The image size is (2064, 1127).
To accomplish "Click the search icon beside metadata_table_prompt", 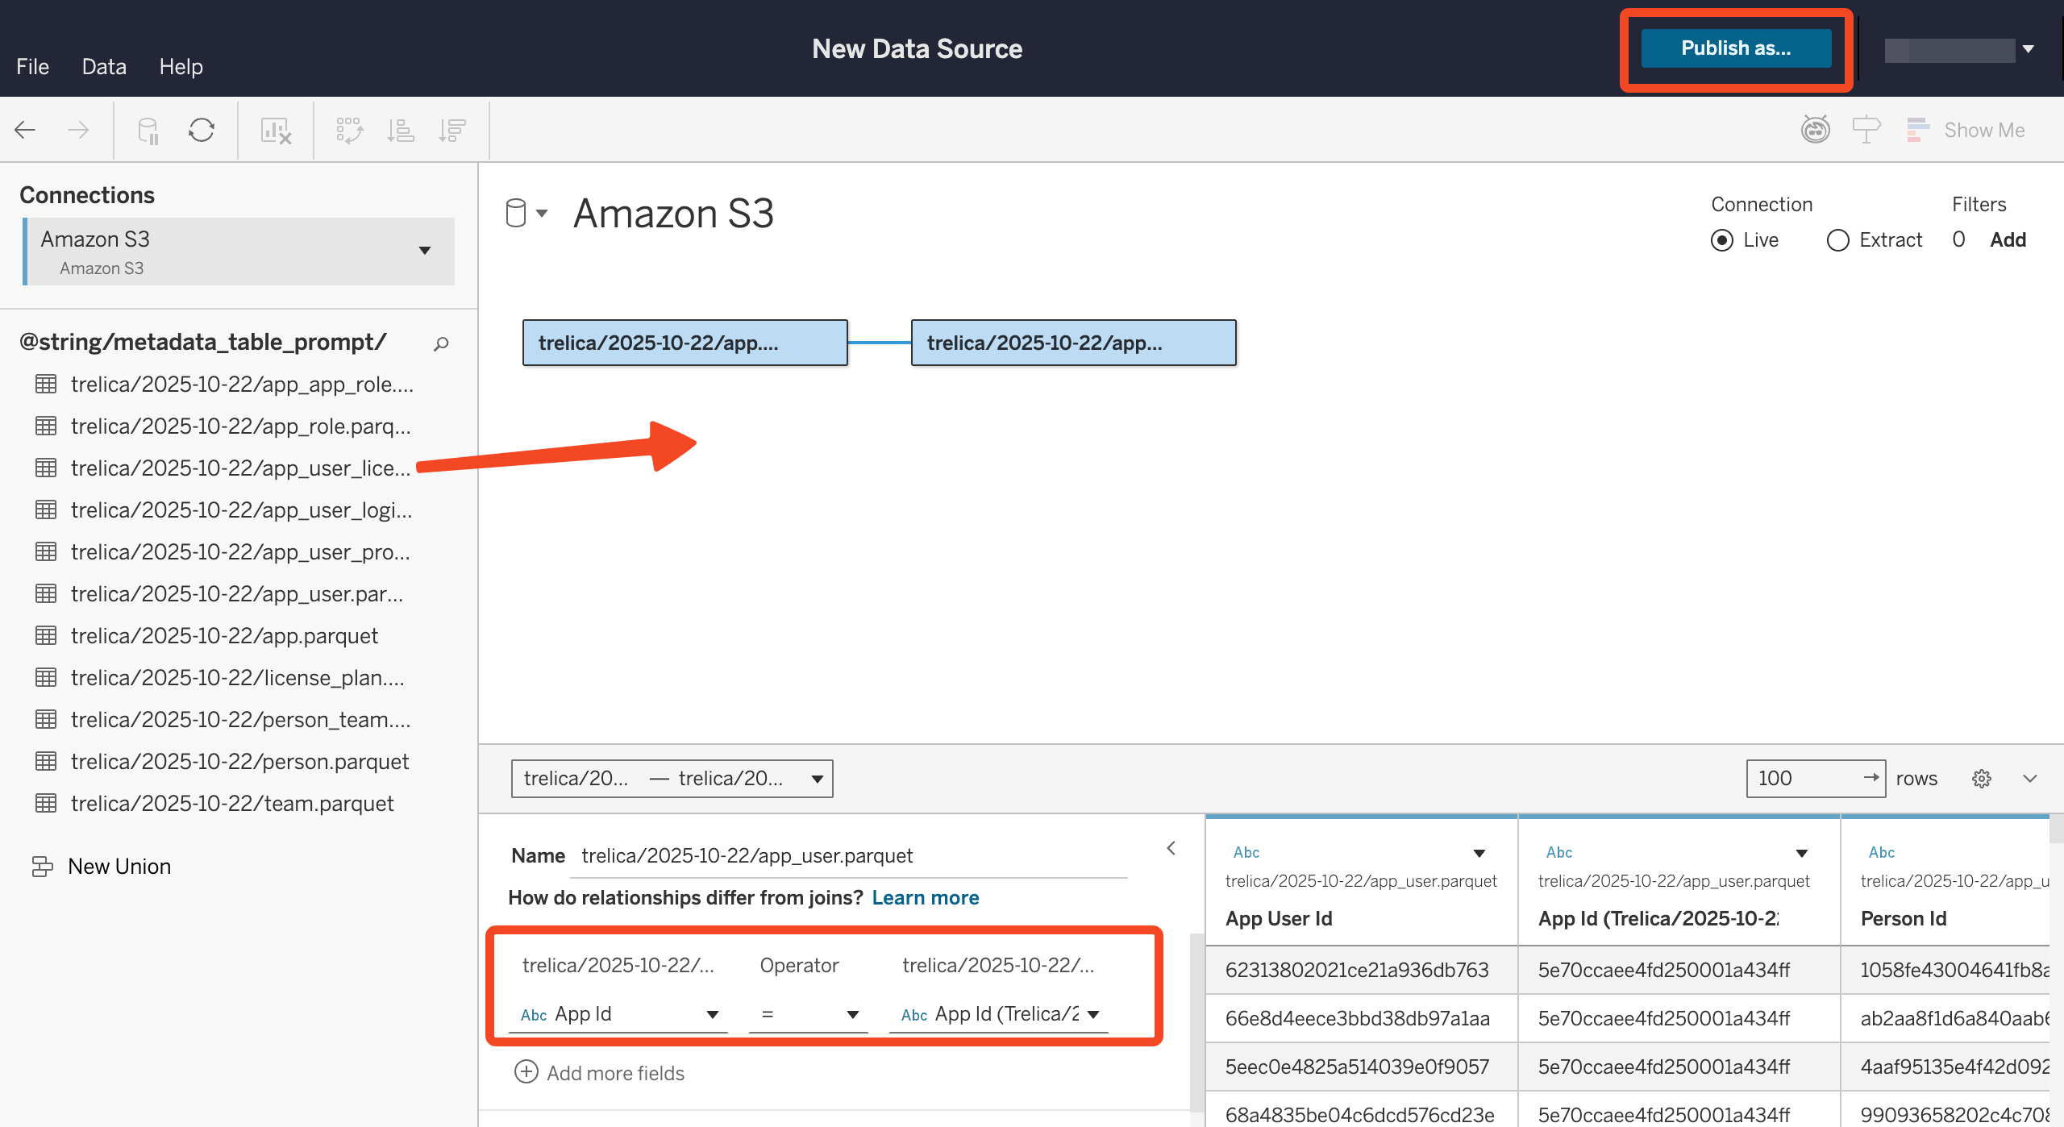I will tap(441, 344).
